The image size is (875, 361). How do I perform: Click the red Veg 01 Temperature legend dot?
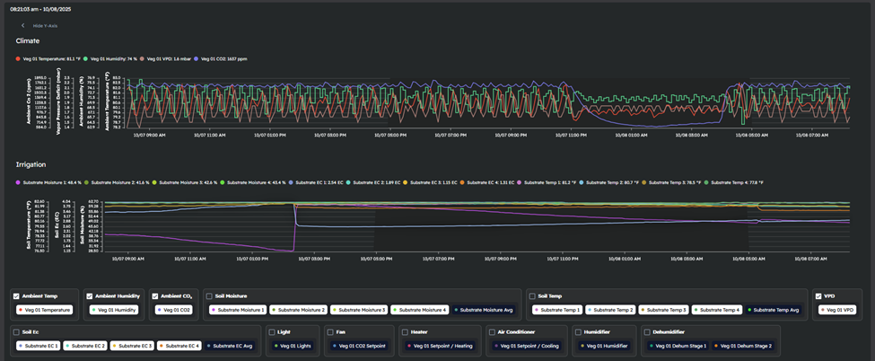point(19,59)
